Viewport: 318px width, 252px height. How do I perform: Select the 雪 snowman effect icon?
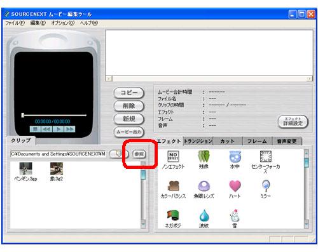coord(235,216)
